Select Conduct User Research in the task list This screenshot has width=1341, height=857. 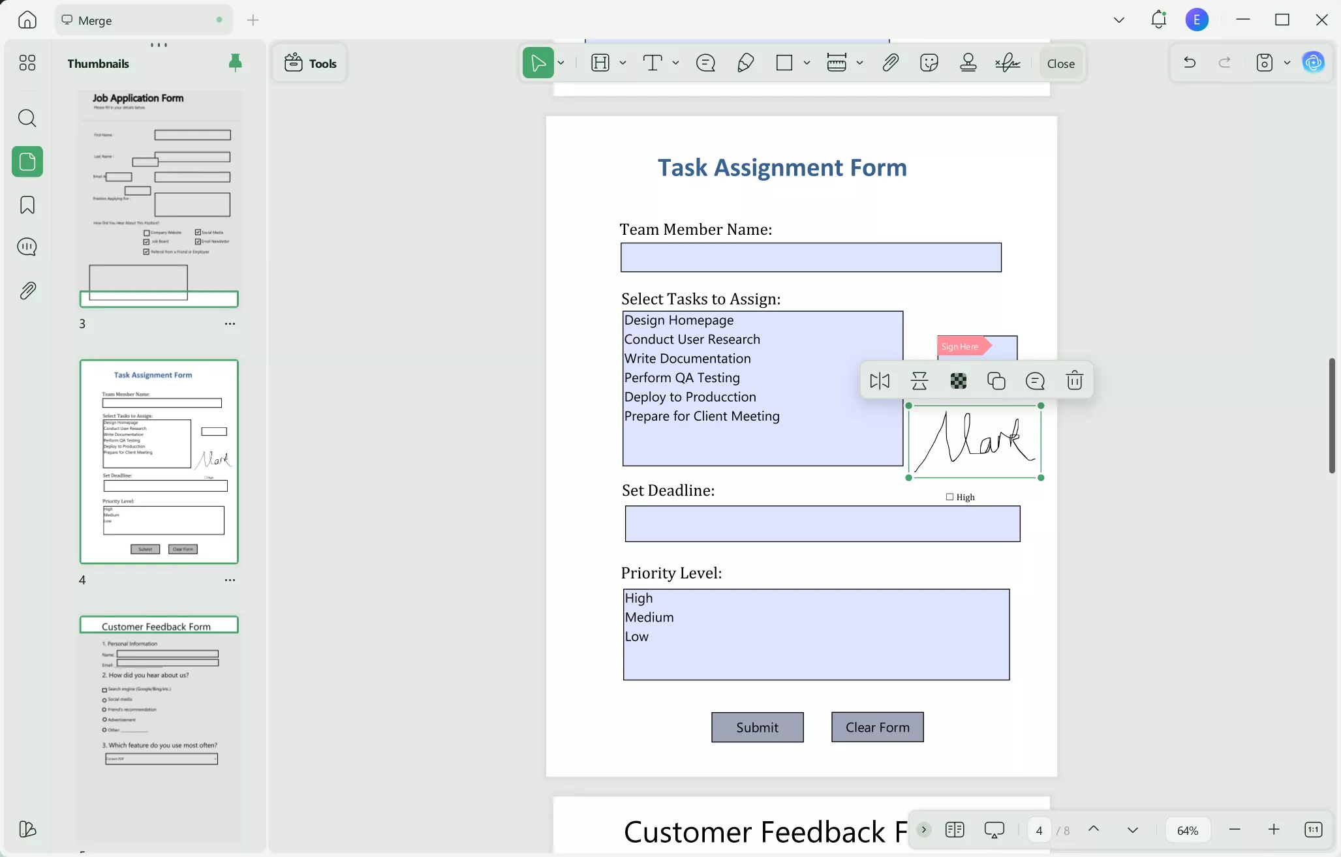[x=692, y=339]
